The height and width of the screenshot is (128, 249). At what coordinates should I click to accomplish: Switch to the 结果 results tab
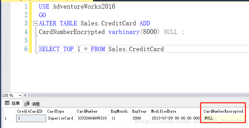pyautogui.click(x=12, y=104)
